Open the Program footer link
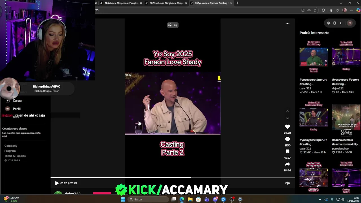The height and width of the screenshot is (203, 361). point(10,151)
